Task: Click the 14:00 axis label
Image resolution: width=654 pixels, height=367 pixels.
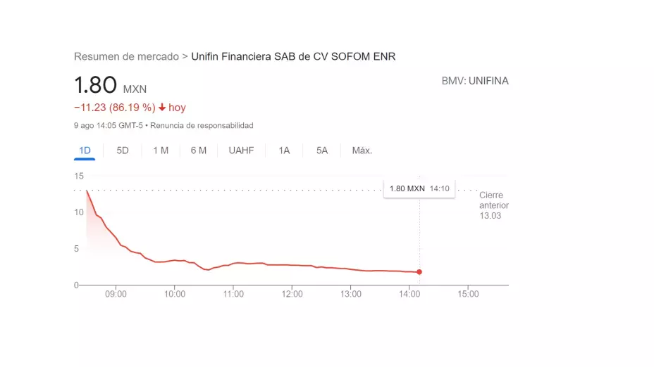Action: tap(409, 294)
